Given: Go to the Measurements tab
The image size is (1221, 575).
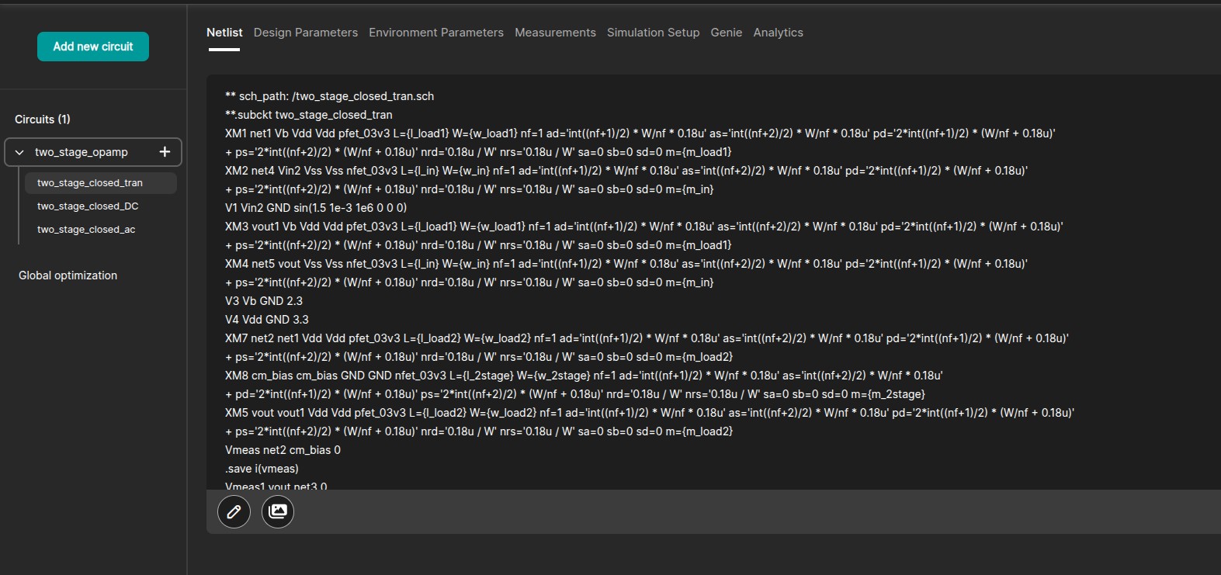Looking at the screenshot, I should [x=555, y=33].
